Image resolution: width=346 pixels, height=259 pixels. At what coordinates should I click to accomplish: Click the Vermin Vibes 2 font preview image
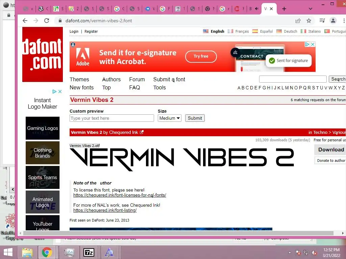tap(182, 160)
